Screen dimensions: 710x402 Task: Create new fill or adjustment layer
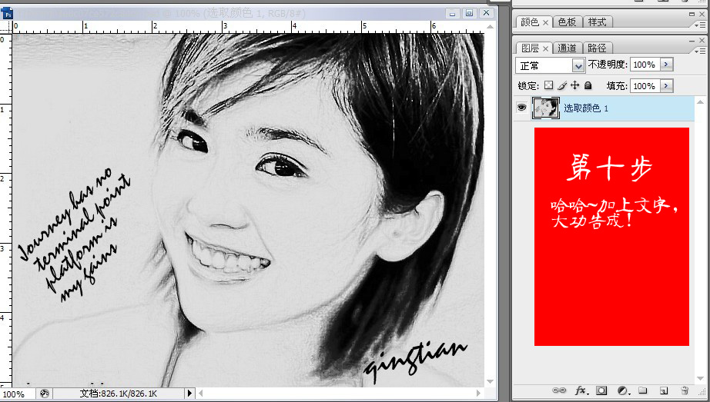pyautogui.click(x=622, y=391)
